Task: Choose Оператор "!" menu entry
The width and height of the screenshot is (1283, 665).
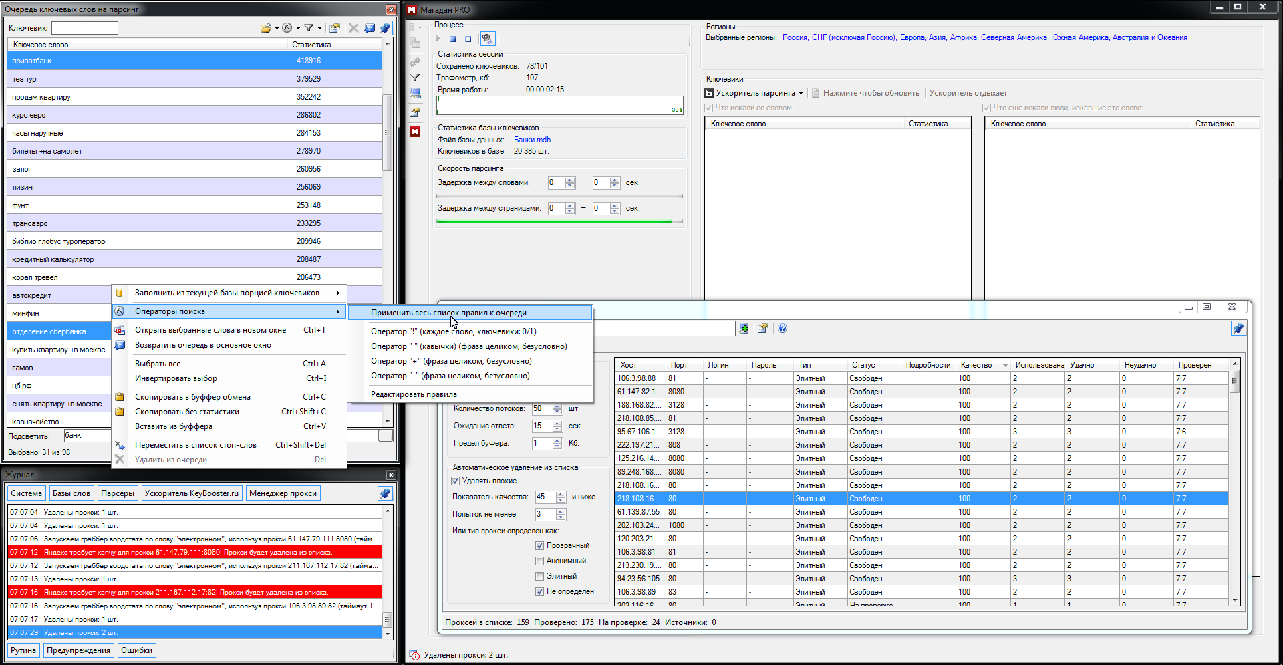Action: coord(470,331)
